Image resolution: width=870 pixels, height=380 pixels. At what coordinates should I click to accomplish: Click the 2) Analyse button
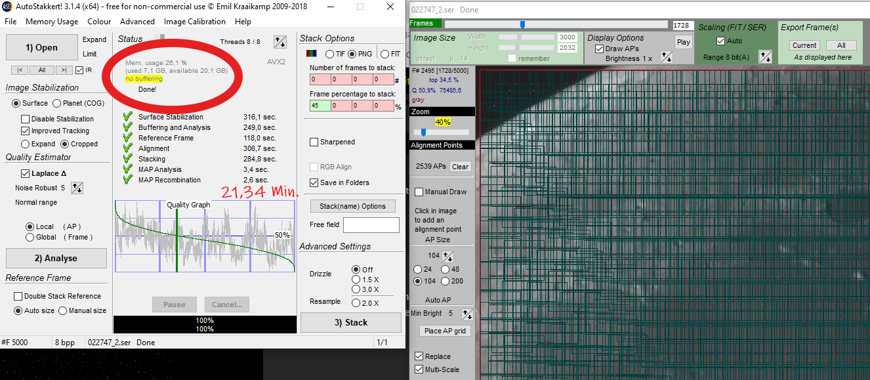point(56,258)
